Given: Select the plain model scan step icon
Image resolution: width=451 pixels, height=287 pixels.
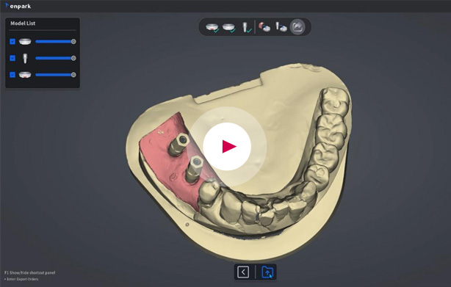Looking at the screenshot, I should [228, 27].
